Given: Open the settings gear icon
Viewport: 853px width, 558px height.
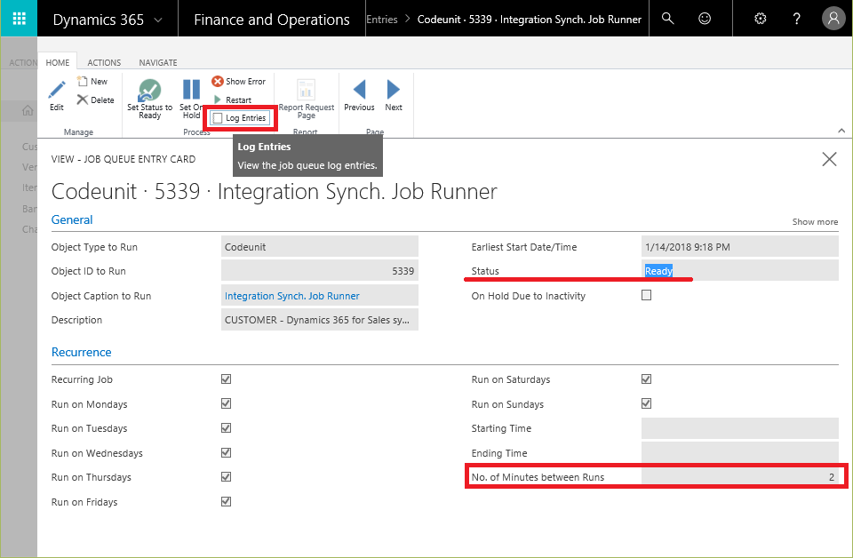Looking at the screenshot, I should [x=760, y=19].
